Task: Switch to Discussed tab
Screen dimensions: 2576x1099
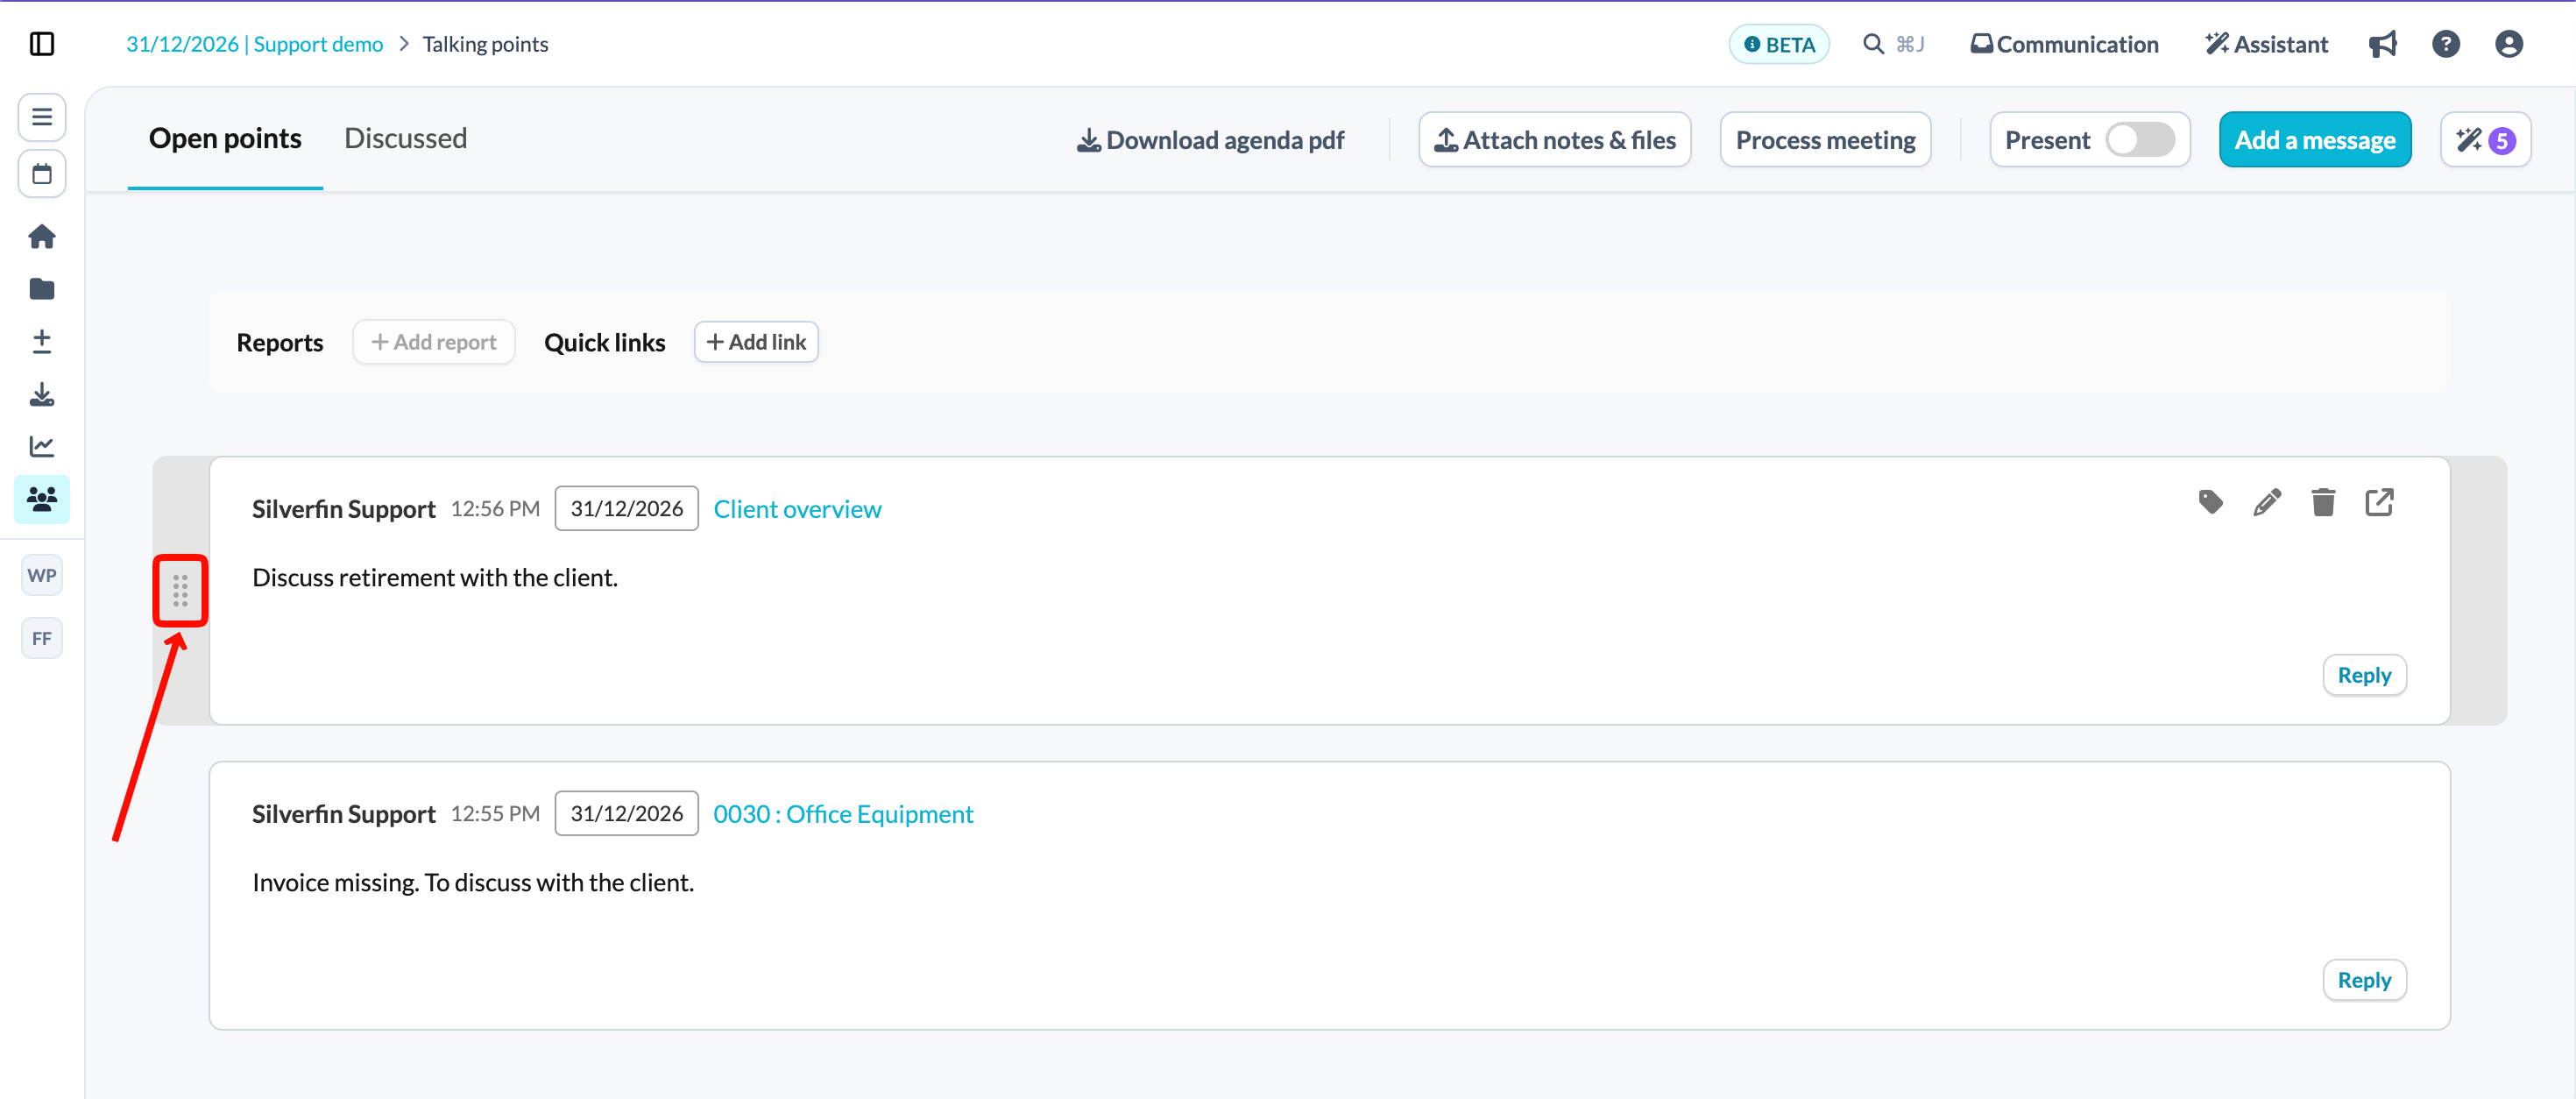Action: (x=405, y=138)
